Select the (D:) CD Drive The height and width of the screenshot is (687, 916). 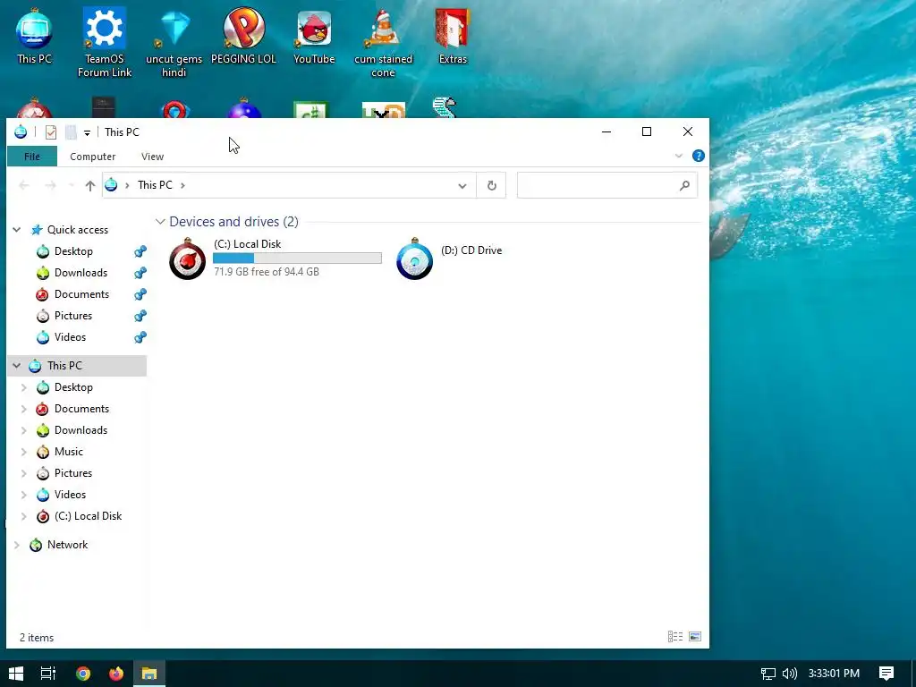[x=450, y=259]
